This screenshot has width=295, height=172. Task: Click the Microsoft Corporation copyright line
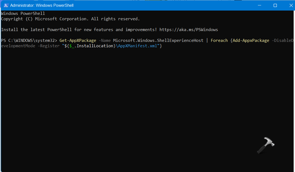tap(70, 19)
